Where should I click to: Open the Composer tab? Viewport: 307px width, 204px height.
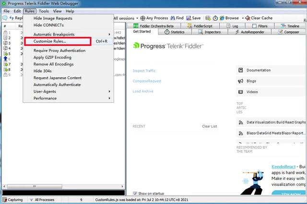[x=288, y=32]
